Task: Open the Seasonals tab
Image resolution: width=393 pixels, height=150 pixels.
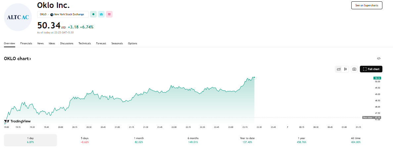Action: point(117,43)
